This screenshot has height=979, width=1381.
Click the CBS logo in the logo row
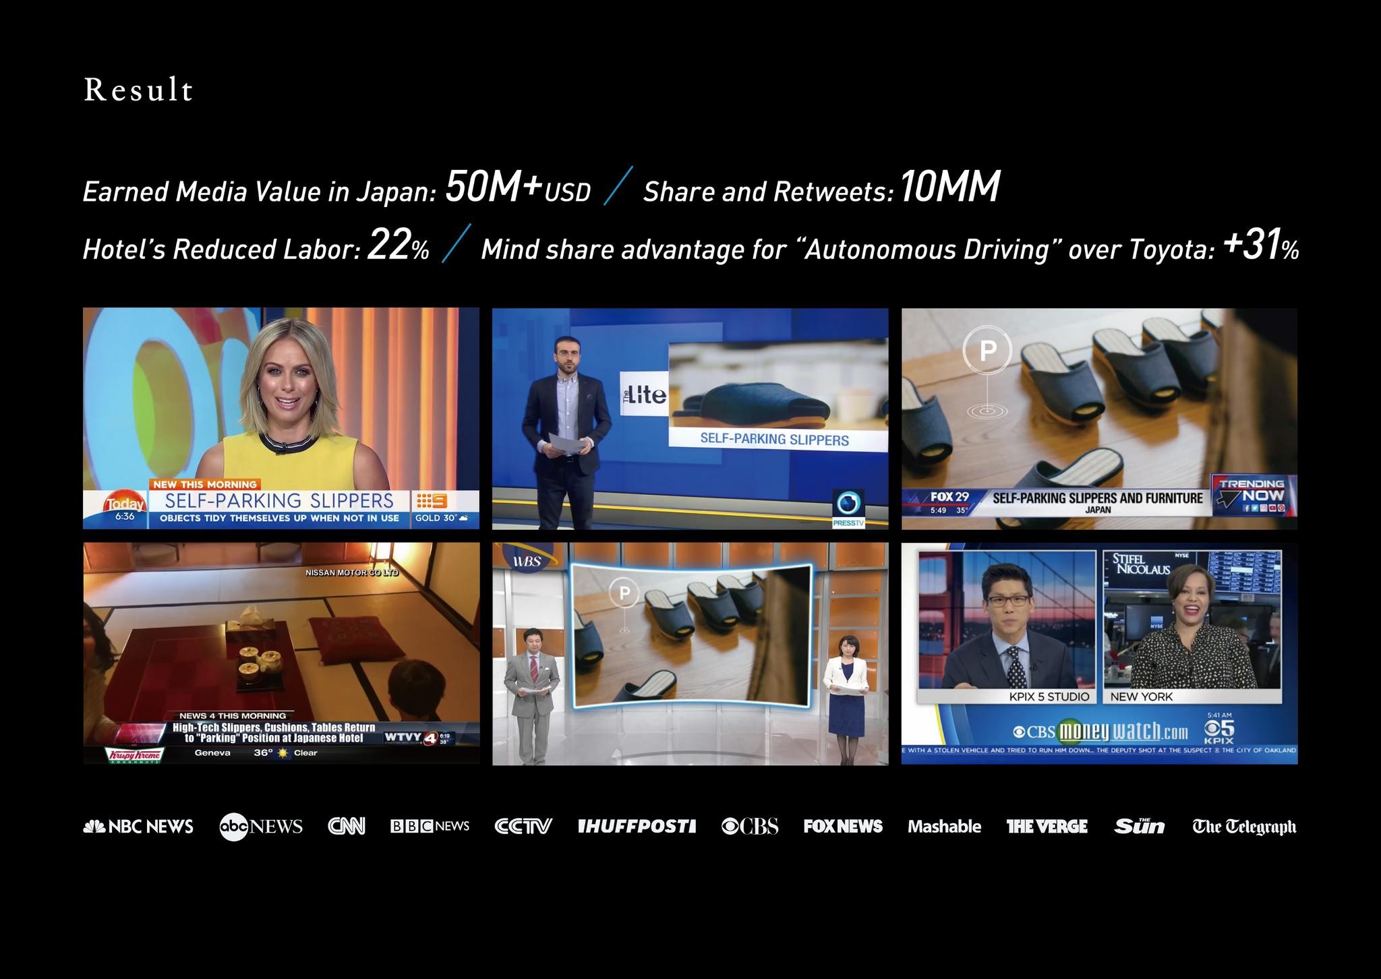pyautogui.click(x=750, y=826)
